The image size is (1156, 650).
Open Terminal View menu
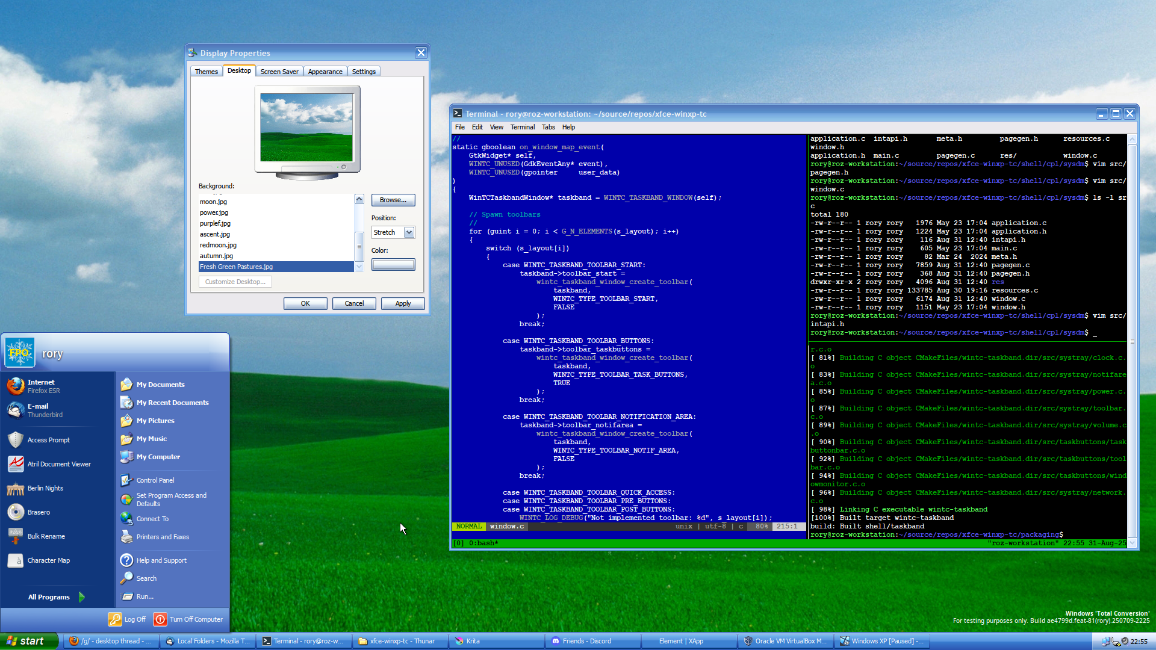click(497, 127)
